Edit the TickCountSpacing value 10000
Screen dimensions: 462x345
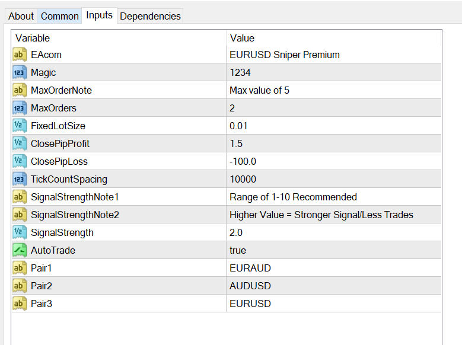coord(334,179)
